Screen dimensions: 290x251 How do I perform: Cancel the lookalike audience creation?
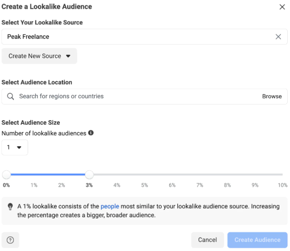coord(207,240)
